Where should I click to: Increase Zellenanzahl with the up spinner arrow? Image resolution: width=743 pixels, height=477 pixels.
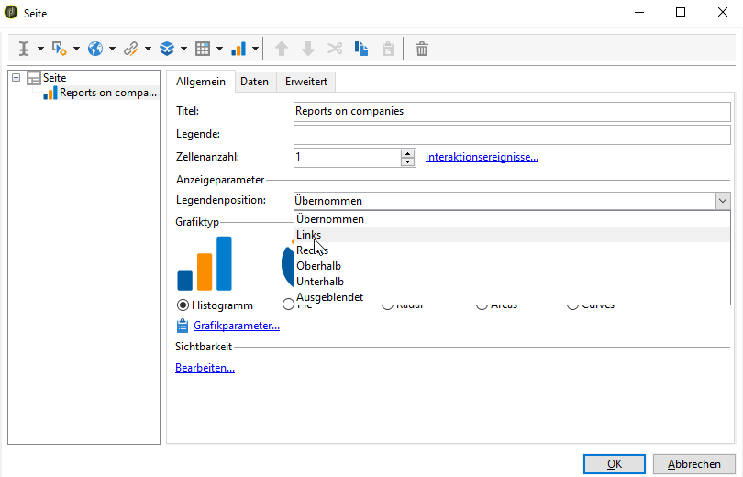(408, 152)
